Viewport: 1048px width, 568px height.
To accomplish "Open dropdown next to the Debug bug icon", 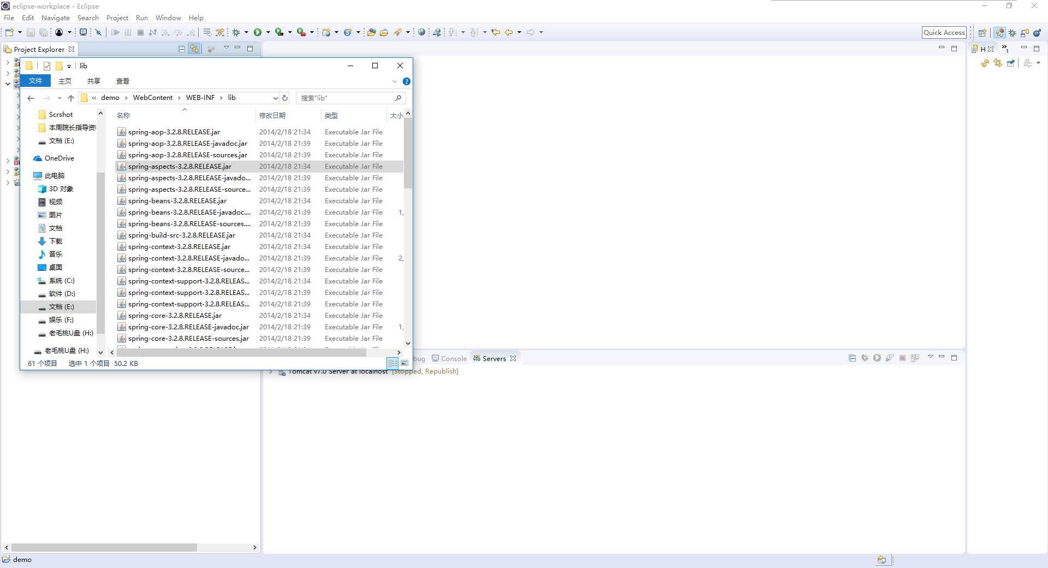I will coord(246,32).
